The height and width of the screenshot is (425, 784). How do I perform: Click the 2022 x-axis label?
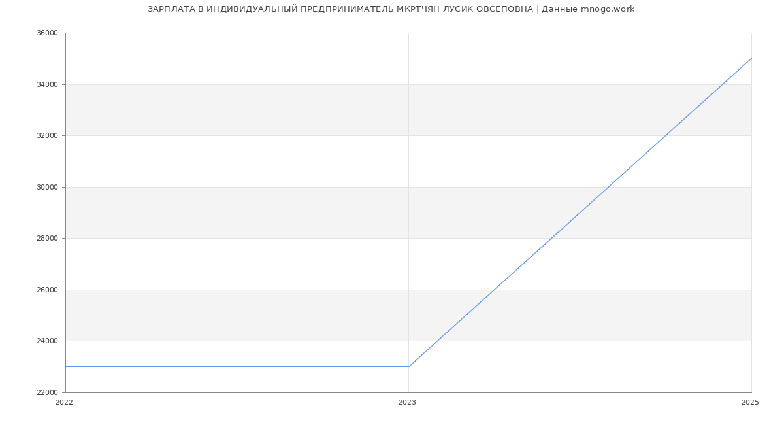click(64, 403)
